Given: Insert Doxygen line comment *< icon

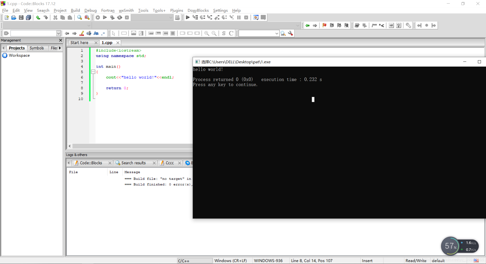Looking at the screenshot, I should [x=381, y=25].
